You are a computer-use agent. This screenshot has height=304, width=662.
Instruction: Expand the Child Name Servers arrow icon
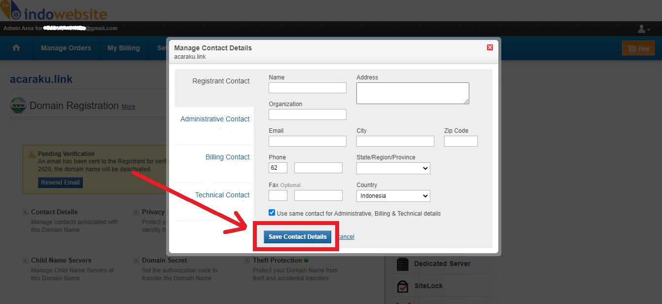(x=25, y=261)
